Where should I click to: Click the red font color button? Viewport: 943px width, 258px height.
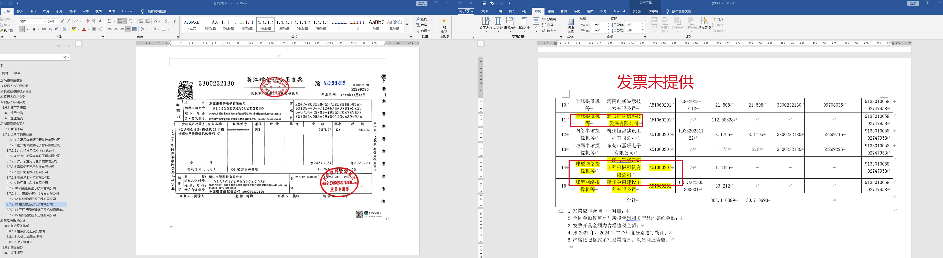pos(84,29)
